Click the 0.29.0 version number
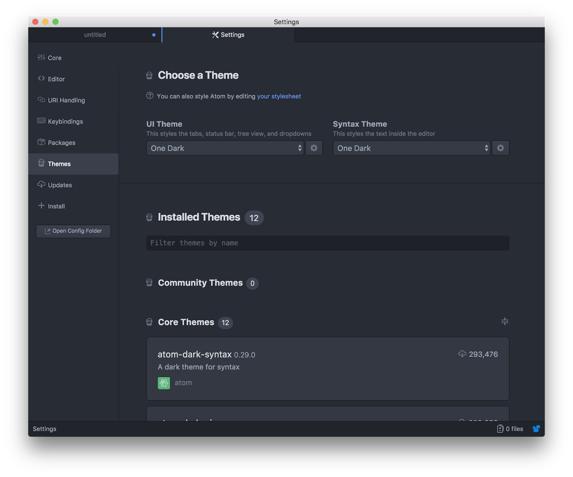The width and height of the screenshot is (573, 477). 245,355
